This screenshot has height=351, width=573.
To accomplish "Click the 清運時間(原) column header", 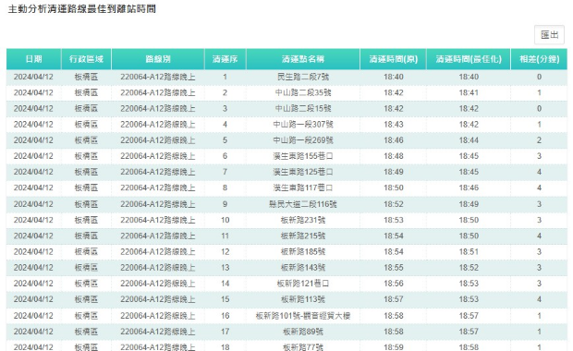I will coord(393,59).
